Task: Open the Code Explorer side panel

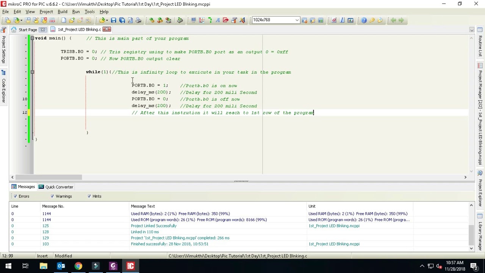Action: pyautogui.click(x=3, y=87)
